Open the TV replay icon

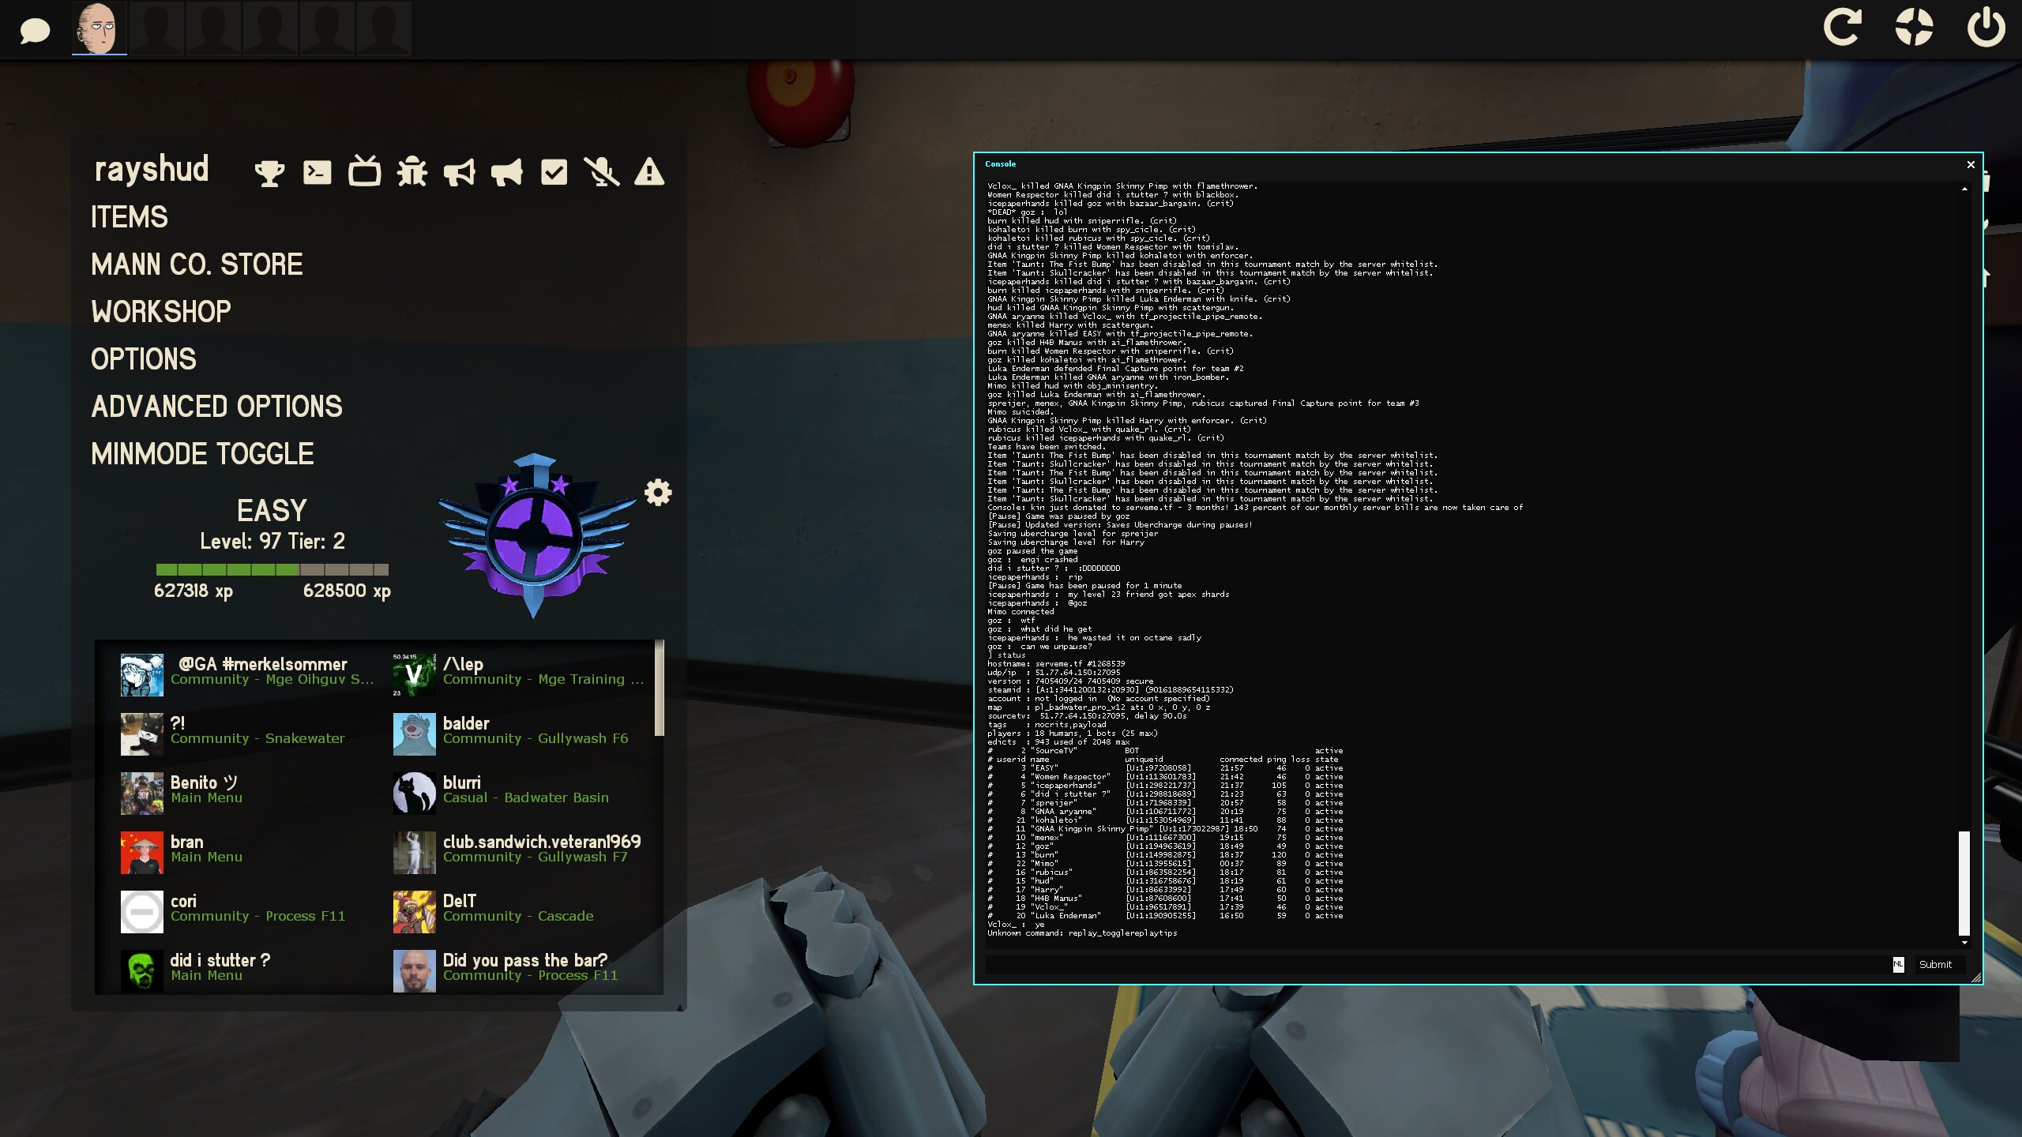tap(364, 171)
